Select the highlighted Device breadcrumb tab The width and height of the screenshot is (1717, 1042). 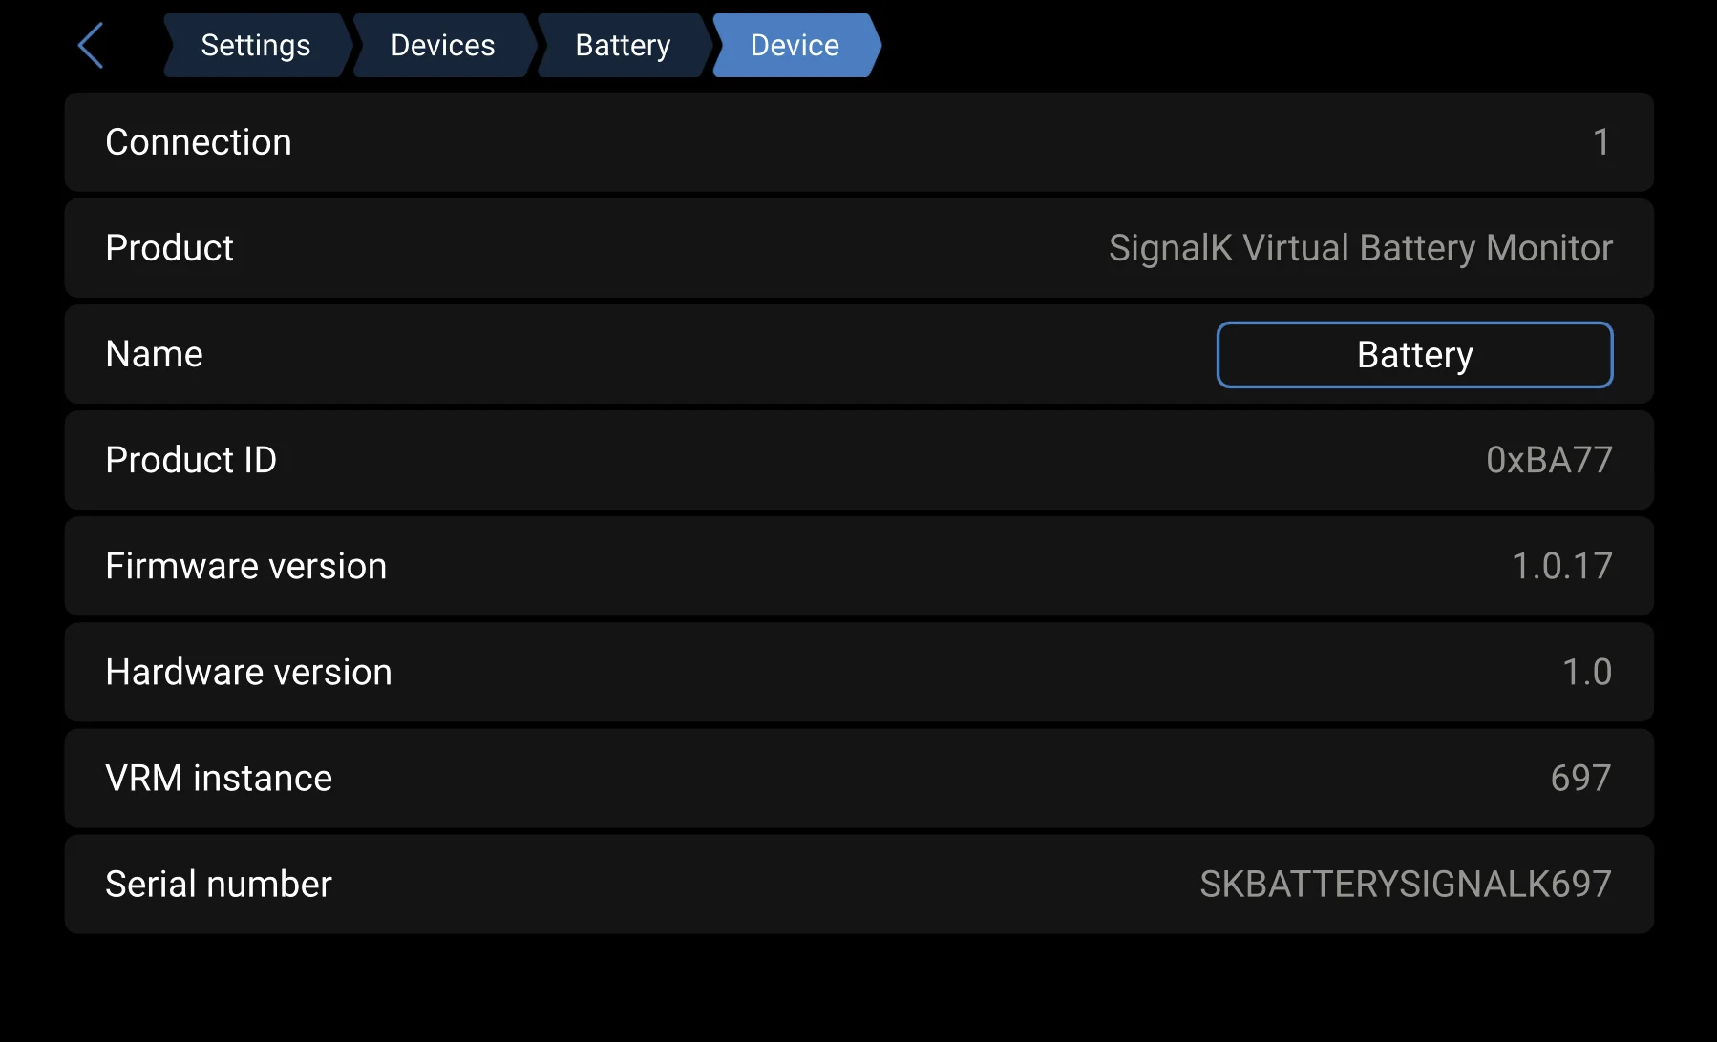click(x=795, y=45)
